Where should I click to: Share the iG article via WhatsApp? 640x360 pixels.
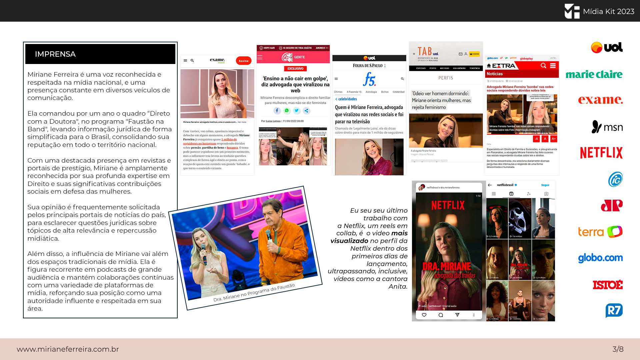[287, 111]
